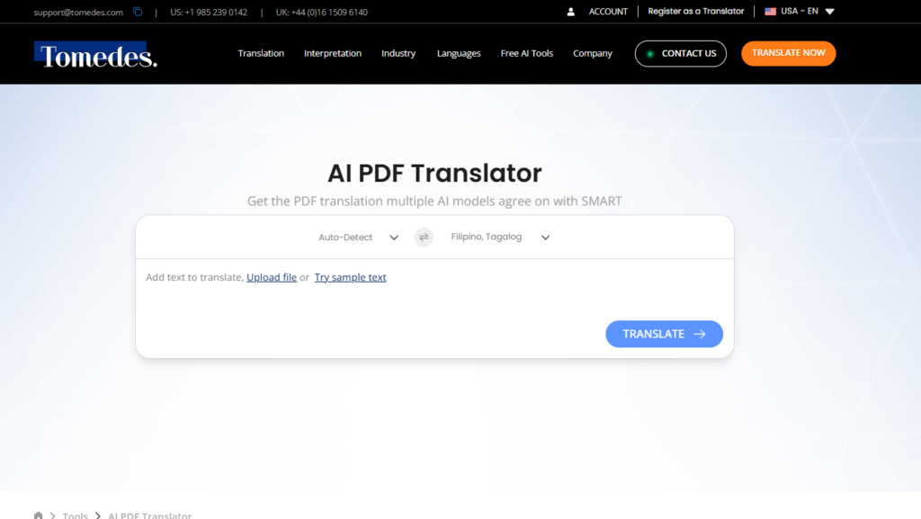Open the Free AI Tools menu
Screen dimensions: 921x519
coord(527,53)
